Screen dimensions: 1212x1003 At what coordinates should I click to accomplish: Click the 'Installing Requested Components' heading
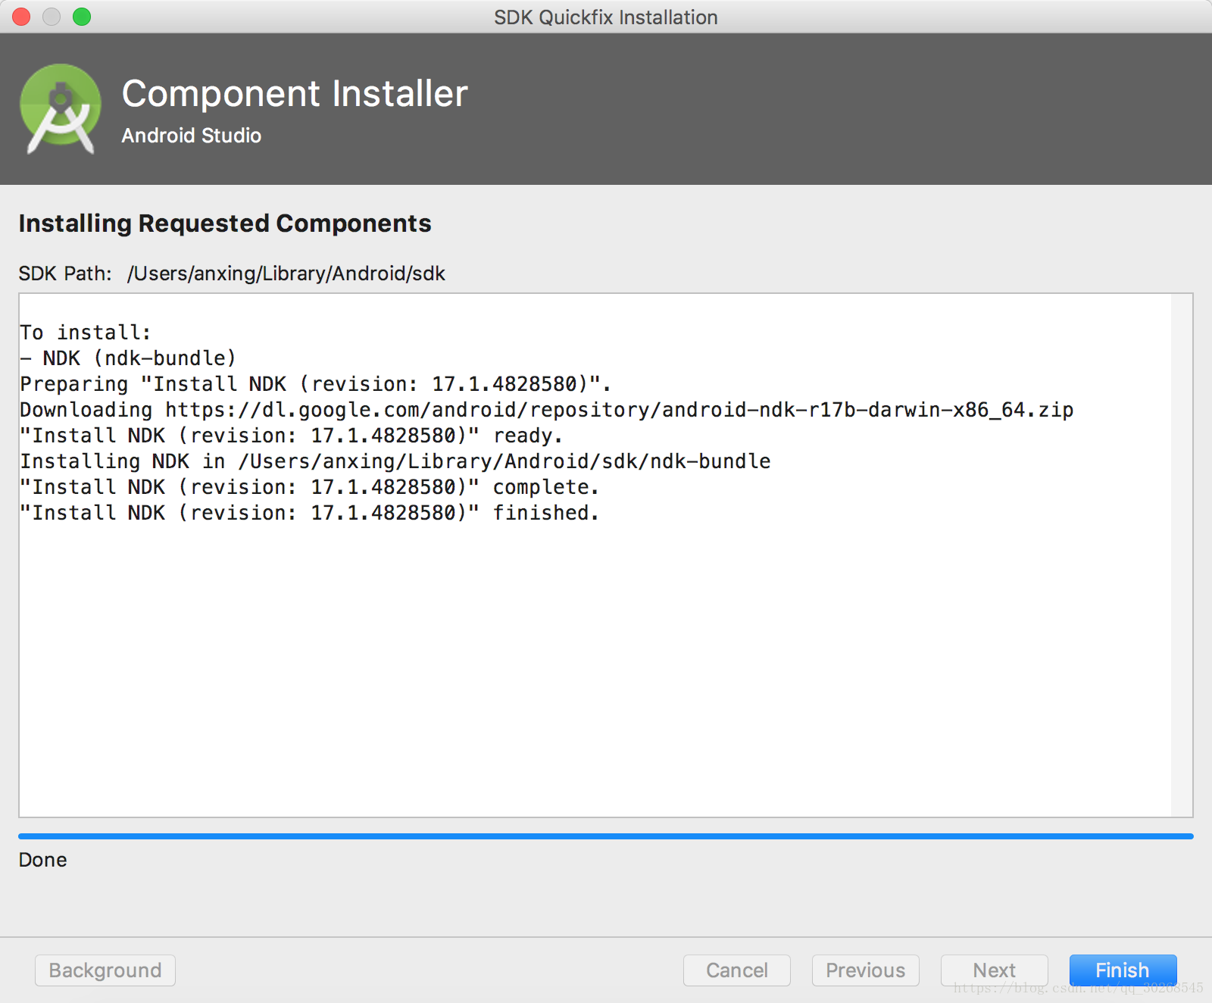pos(225,223)
